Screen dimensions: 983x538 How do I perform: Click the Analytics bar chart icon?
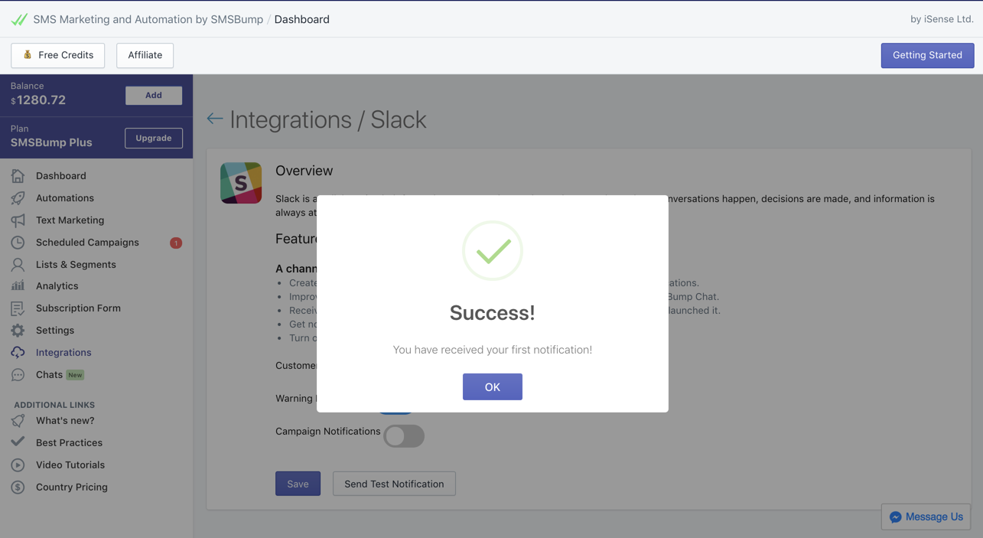tap(18, 286)
